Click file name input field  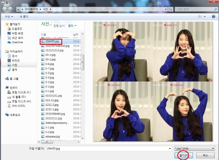(107, 148)
